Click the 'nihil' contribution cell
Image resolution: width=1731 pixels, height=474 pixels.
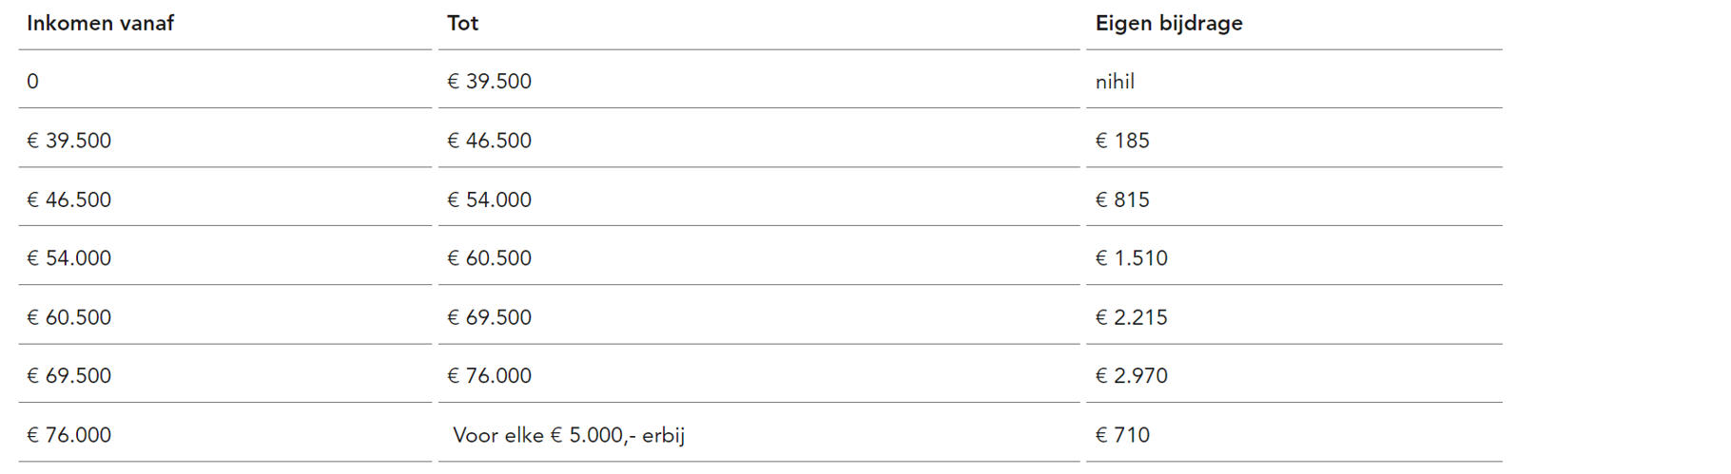coord(1115,82)
